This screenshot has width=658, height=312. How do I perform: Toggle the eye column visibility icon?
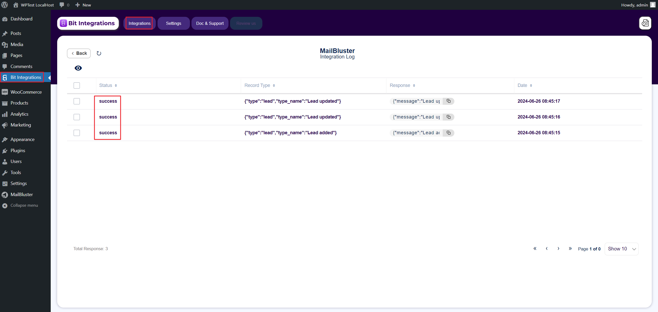(x=78, y=68)
